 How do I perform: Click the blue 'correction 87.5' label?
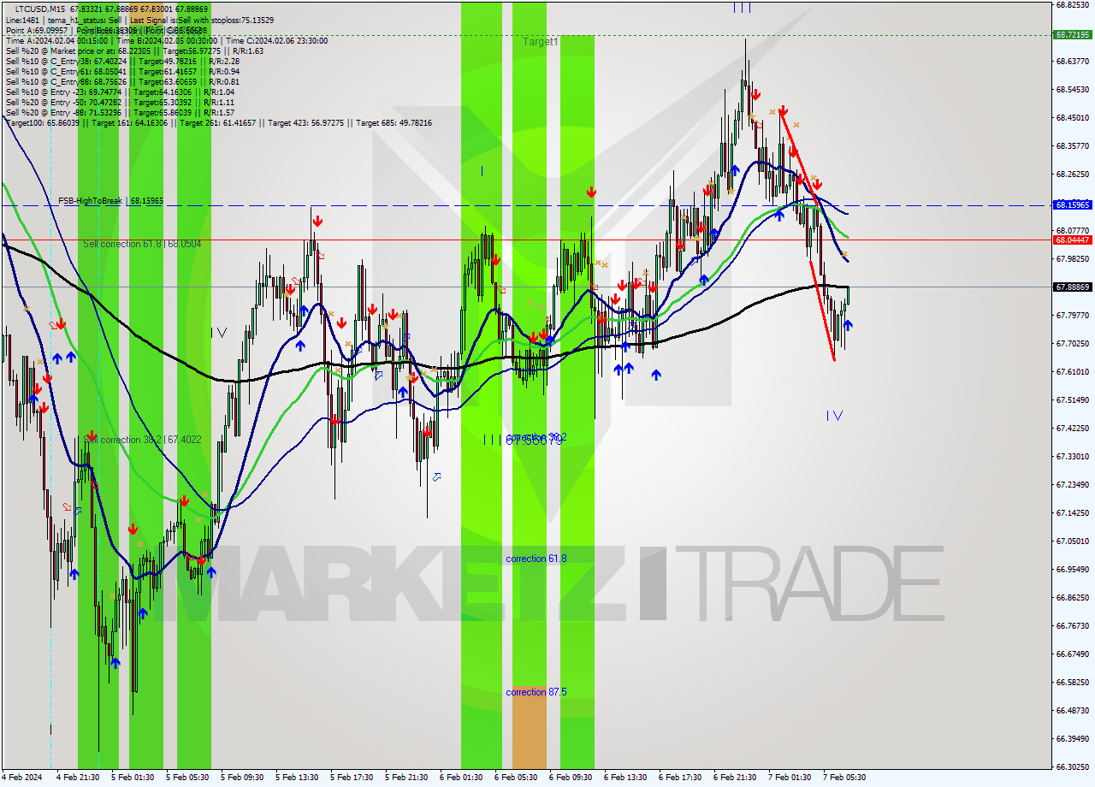[536, 692]
